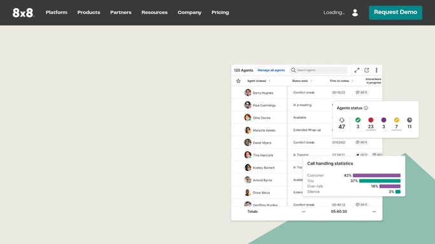Click the Tina Hancock Twitter interaction badge
The height and width of the screenshot is (244, 435).
click(362, 154)
